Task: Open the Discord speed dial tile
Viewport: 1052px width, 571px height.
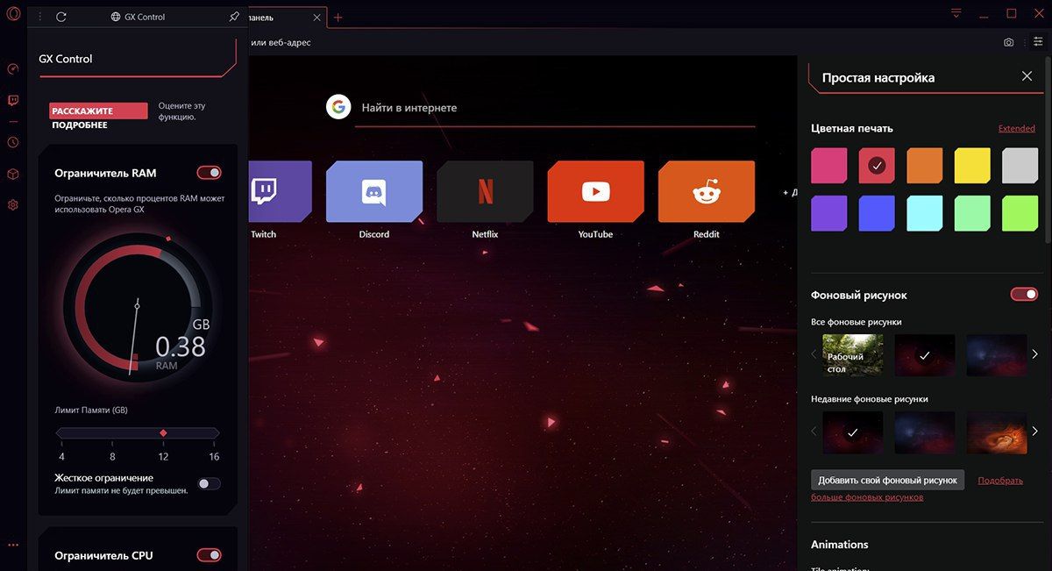Action: 374,191
